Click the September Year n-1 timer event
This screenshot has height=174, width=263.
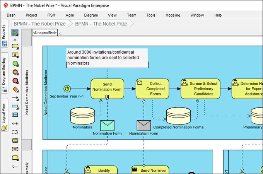click(67, 89)
